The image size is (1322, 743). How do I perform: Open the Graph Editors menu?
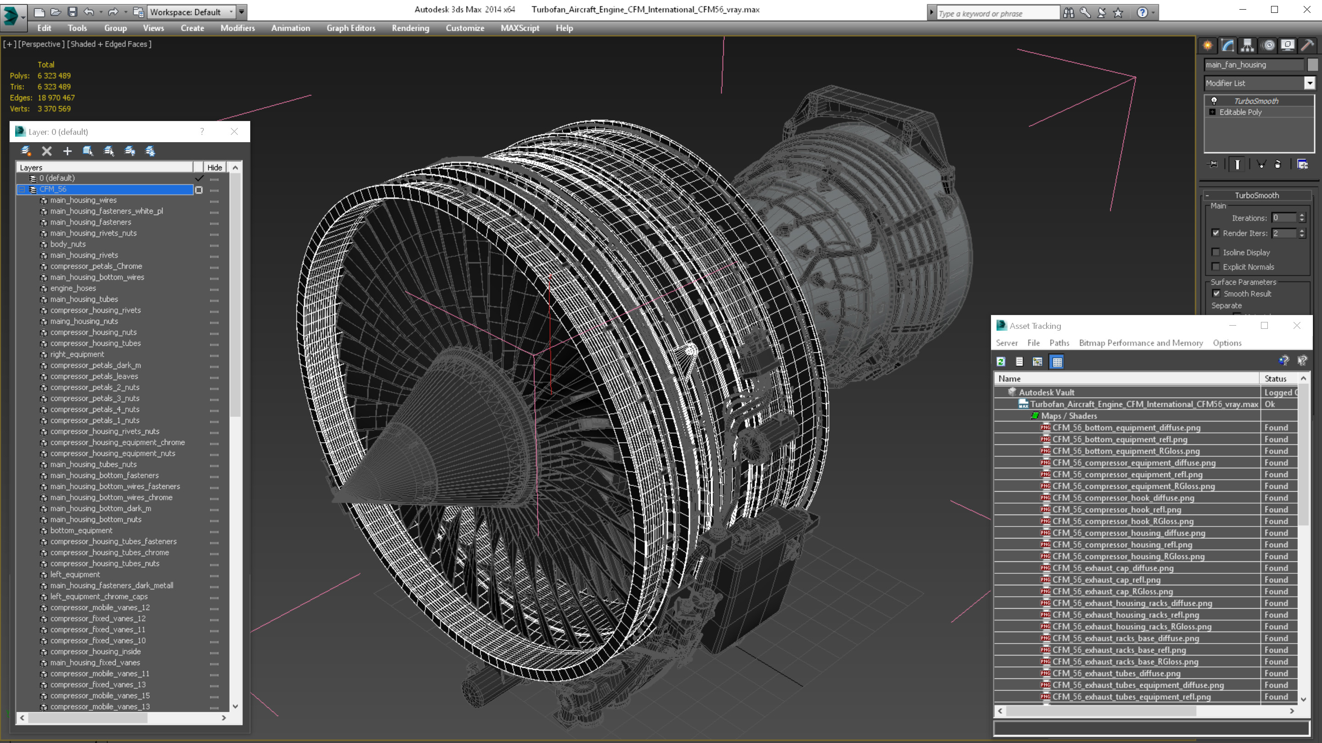click(x=351, y=28)
